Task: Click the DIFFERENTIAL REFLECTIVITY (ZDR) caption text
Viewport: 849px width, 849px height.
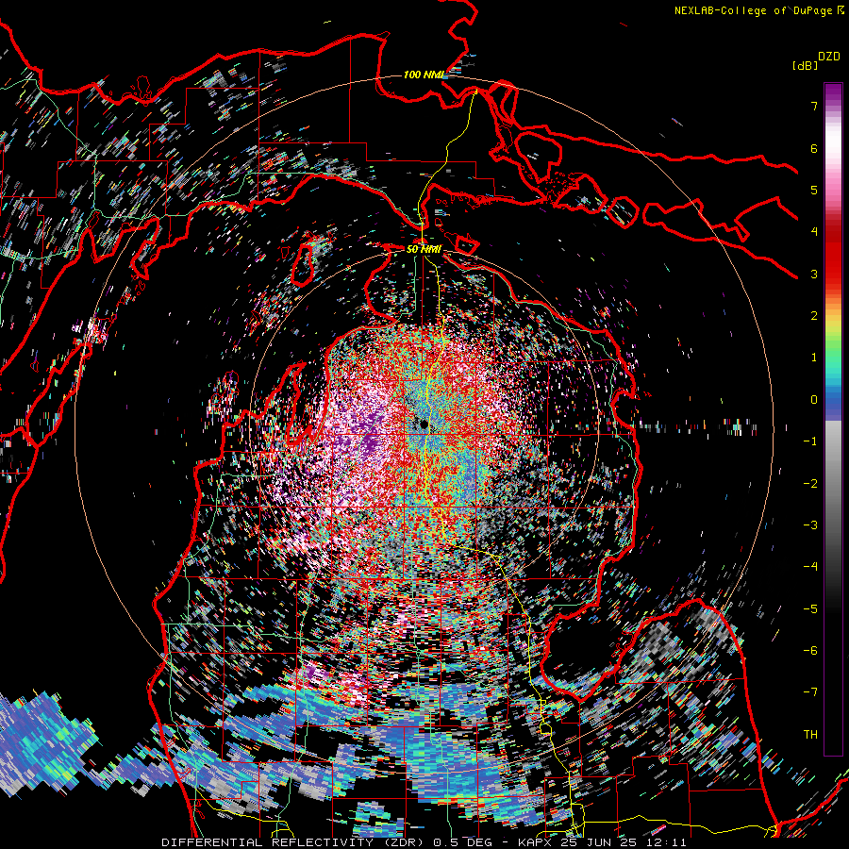Action: pos(294,842)
